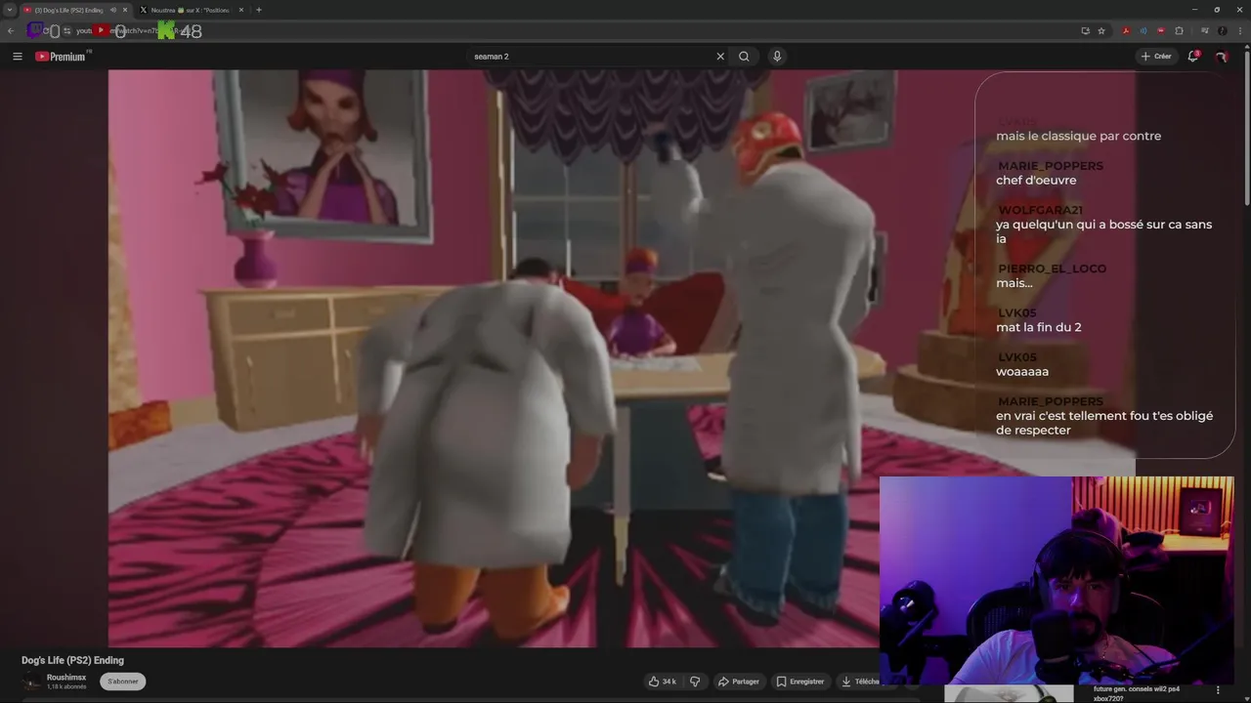The width and height of the screenshot is (1251, 703).
Task: Open options for the 'future gen. consels' suggestion
Action: 1218,690
